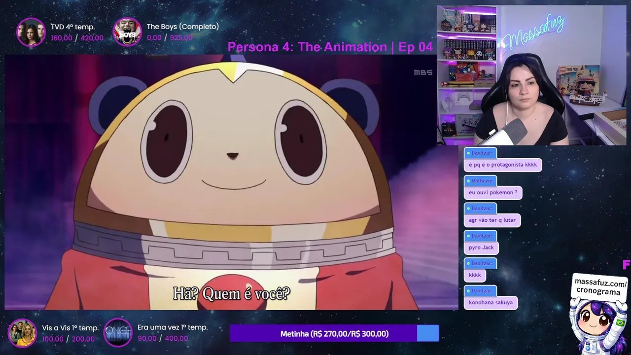Click the massafuz.com/cronograma link sign
The height and width of the screenshot is (355, 631).
(x=600, y=287)
